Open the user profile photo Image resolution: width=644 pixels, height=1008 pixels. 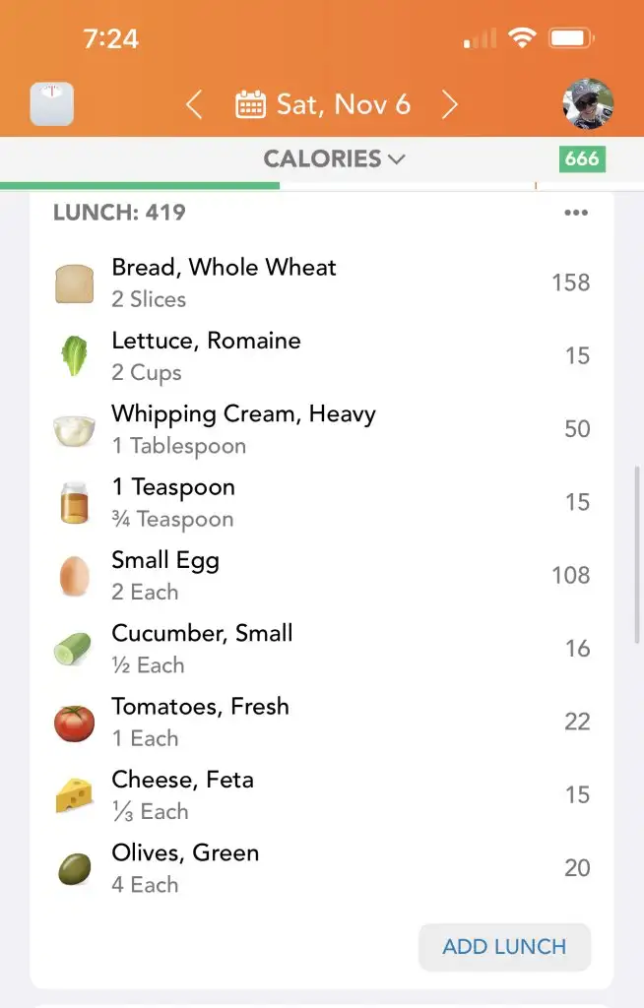pos(588,104)
